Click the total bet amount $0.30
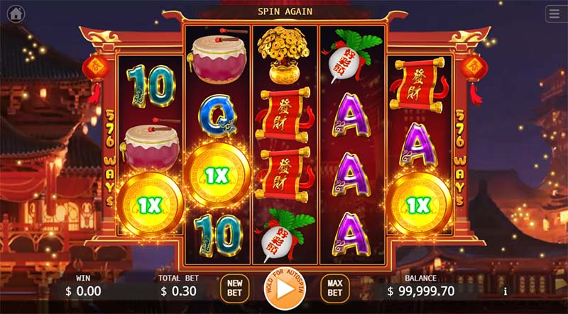This screenshot has width=568, height=314. 178,291
